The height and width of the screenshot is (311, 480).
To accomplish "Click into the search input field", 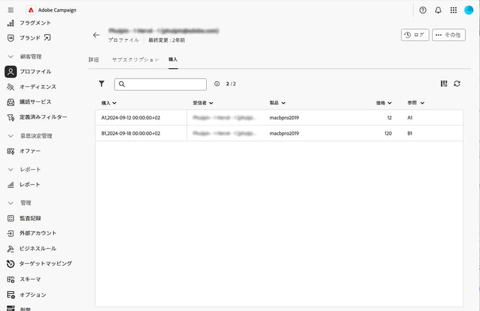I will pyautogui.click(x=161, y=84).
